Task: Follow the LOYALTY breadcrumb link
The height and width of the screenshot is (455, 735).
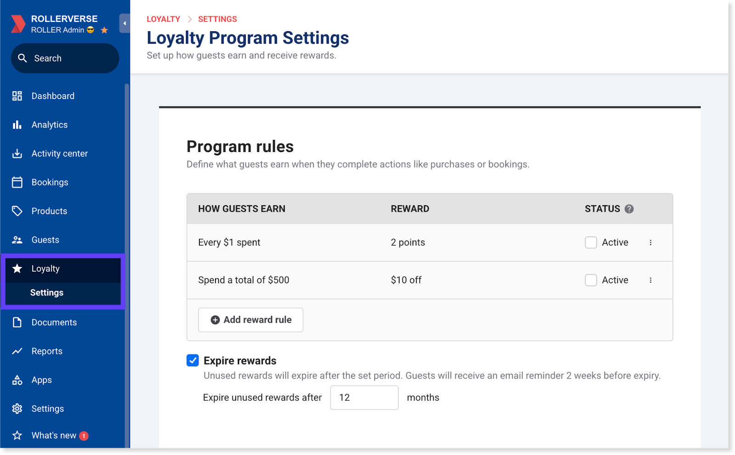Action: [163, 19]
